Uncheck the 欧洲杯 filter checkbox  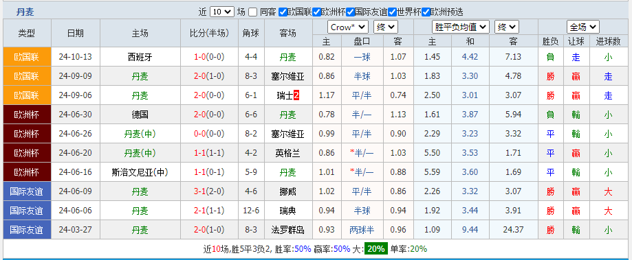click(317, 12)
